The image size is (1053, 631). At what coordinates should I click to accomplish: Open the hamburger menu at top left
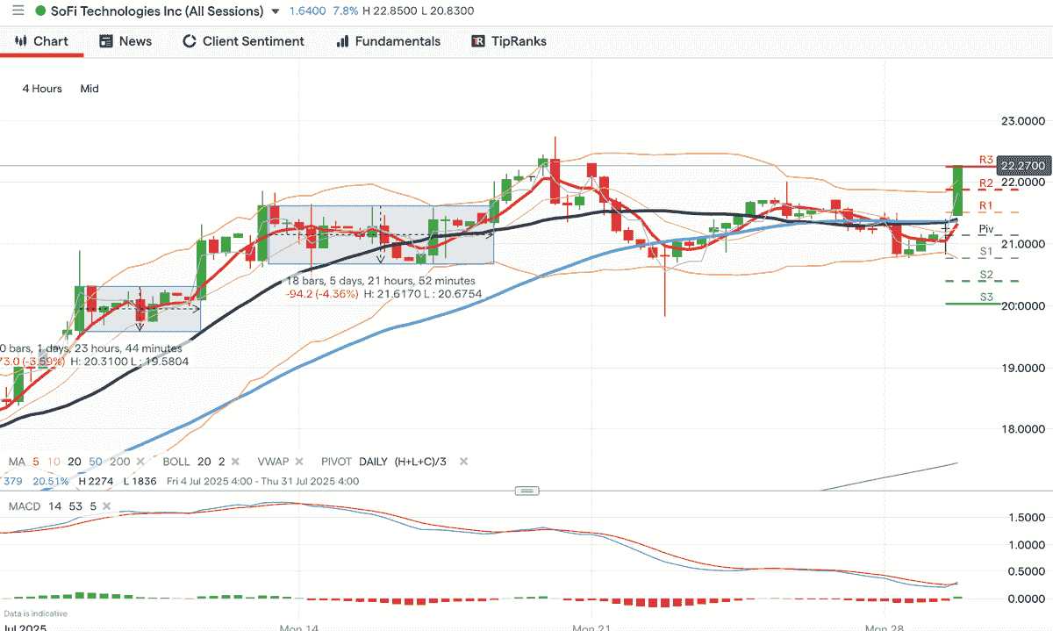18,11
